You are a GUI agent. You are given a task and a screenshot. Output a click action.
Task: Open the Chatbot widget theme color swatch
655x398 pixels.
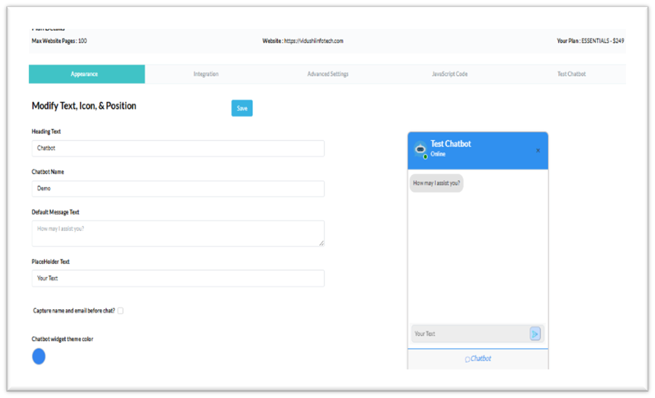pos(39,357)
